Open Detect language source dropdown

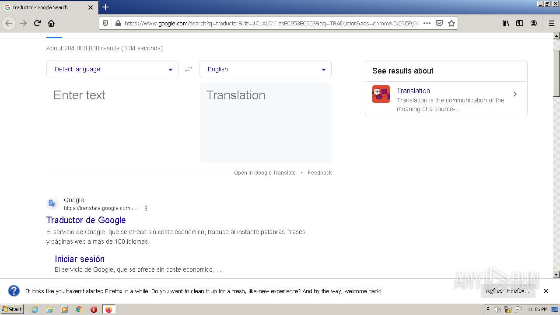coord(112,69)
